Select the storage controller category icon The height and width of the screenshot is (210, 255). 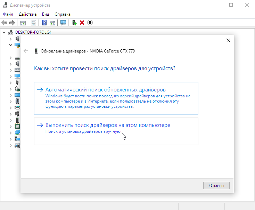(x=17, y=89)
